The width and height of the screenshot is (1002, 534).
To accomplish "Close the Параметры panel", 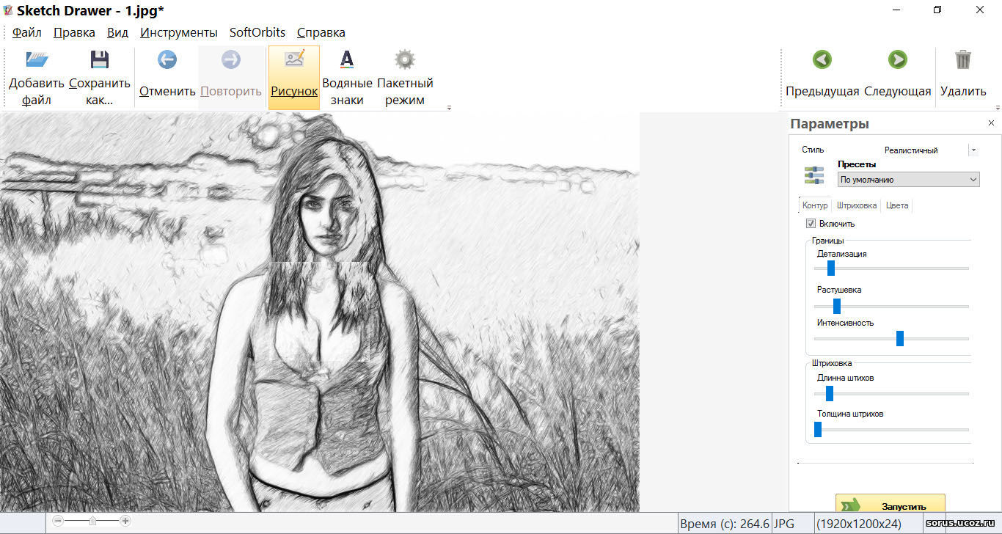I will (x=991, y=123).
